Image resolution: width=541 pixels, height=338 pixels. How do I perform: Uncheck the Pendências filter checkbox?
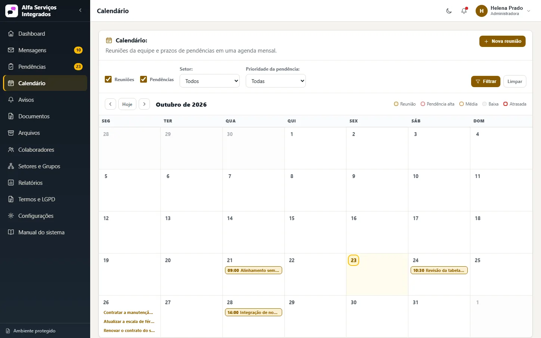pos(144,79)
